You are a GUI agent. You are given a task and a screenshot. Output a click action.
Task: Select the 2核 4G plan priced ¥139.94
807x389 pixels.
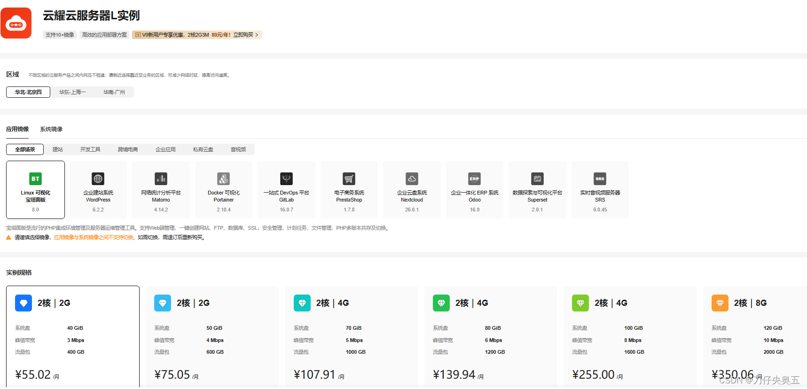(491, 336)
